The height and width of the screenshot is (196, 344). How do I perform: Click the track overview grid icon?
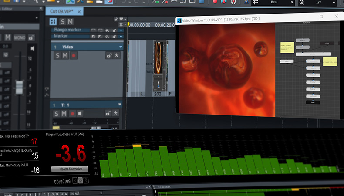coord(53,21)
